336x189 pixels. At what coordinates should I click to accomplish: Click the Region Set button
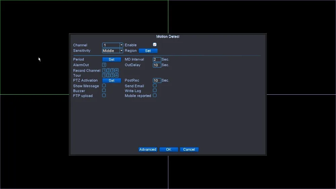point(148,51)
